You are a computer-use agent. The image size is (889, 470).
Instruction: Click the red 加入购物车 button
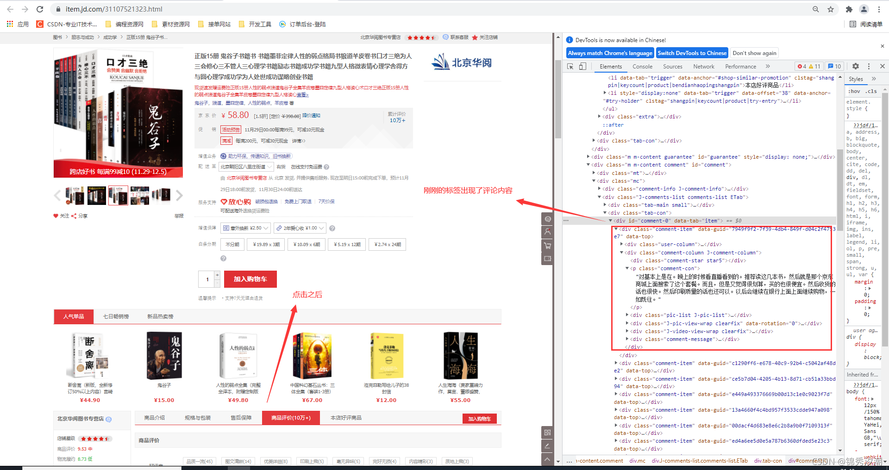point(250,279)
